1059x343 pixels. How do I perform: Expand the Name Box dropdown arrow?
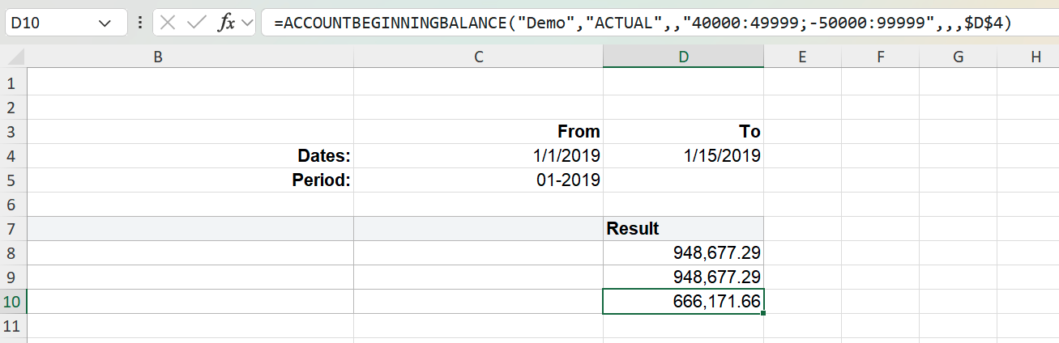pos(106,23)
